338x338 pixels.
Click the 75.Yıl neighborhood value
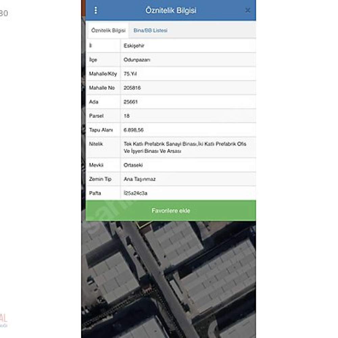[x=130, y=74]
